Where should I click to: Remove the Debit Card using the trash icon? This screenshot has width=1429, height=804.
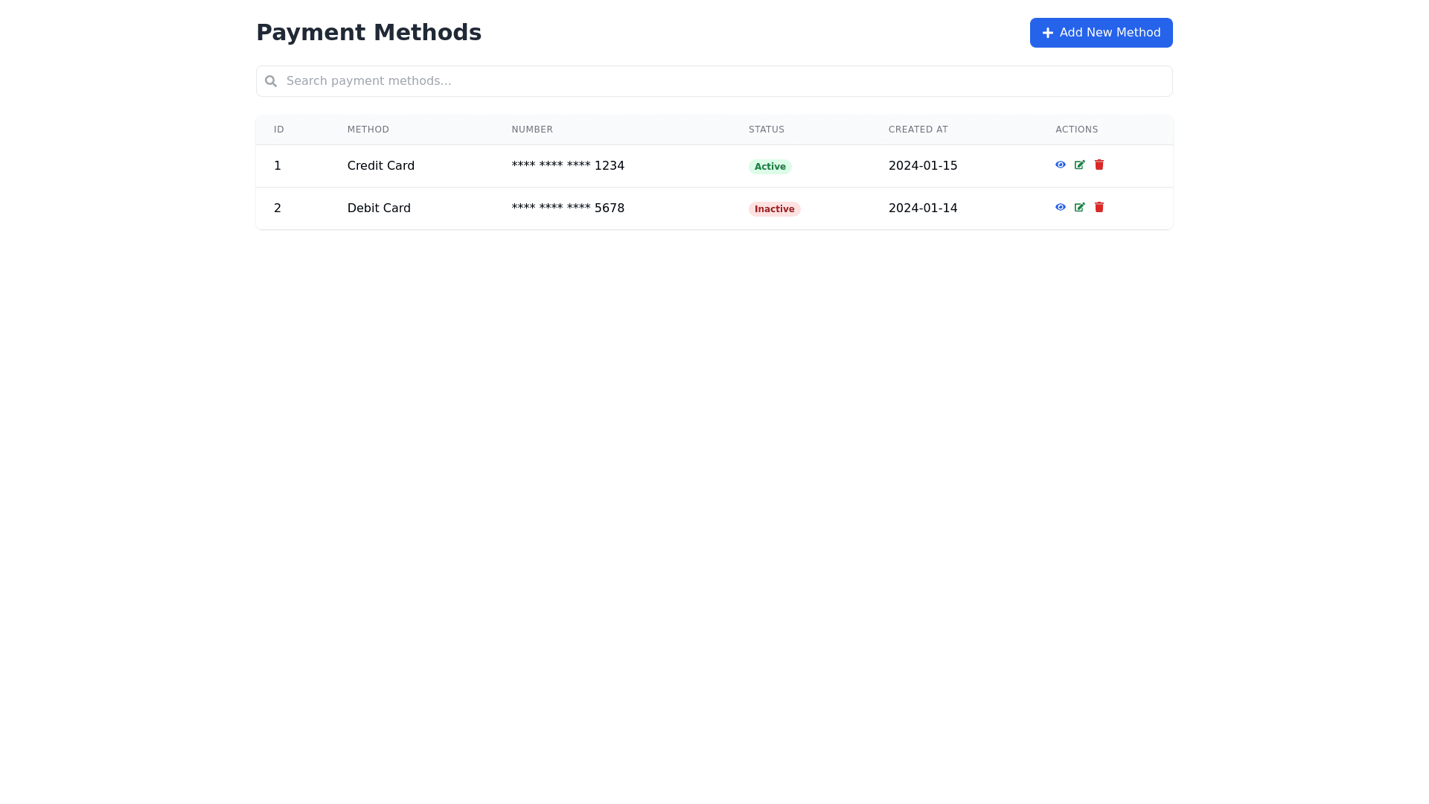(x=1099, y=207)
